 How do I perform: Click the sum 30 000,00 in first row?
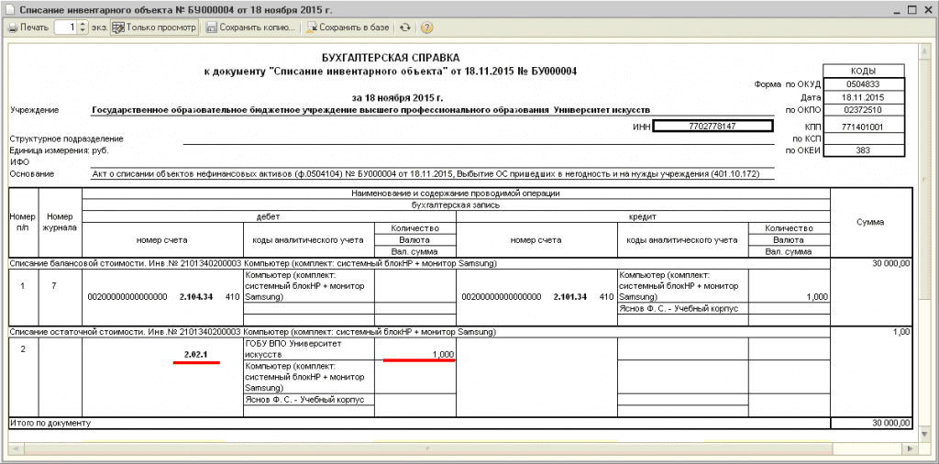(890, 263)
